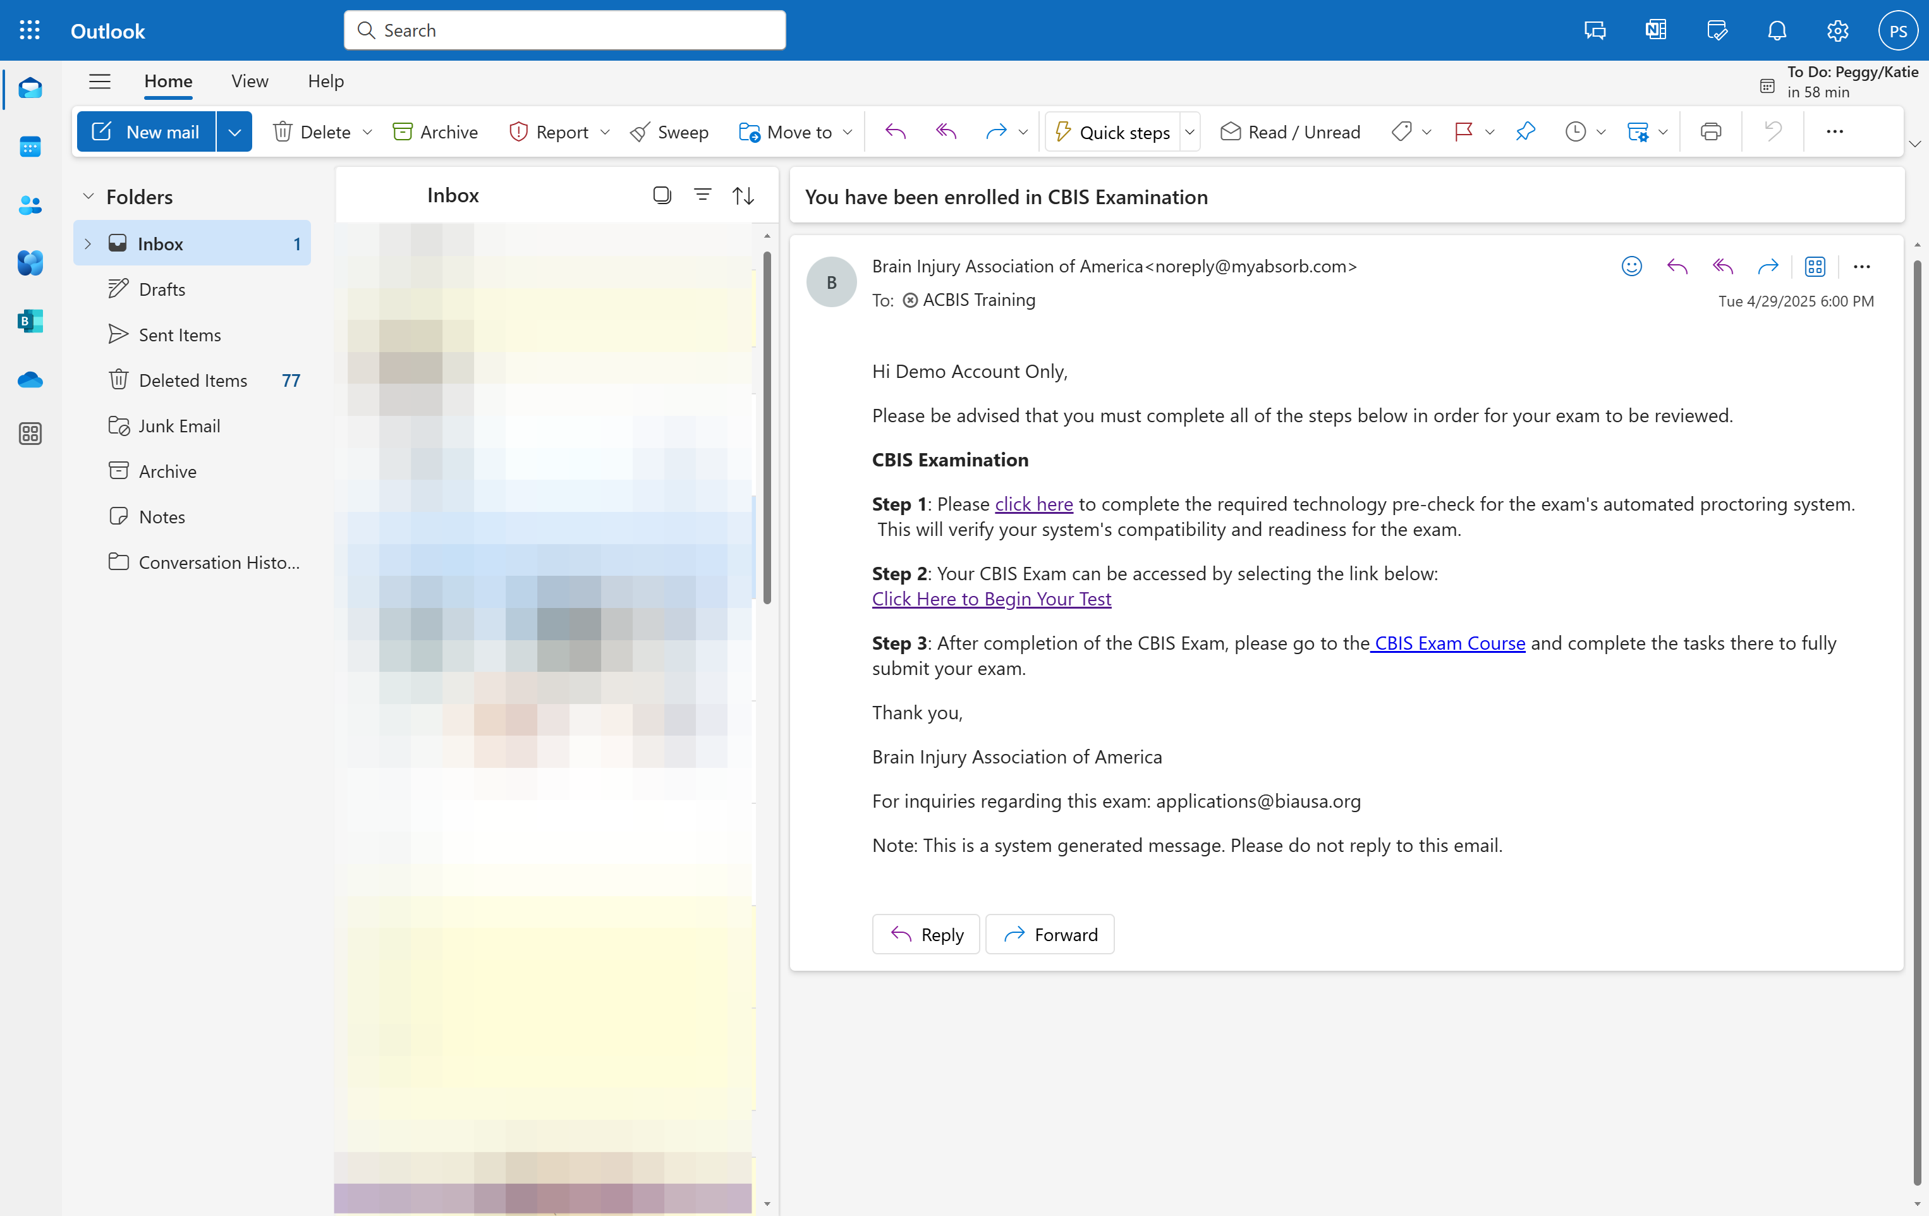The height and width of the screenshot is (1216, 1929).
Task: React to message with smiley icon
Action: (x=1631, y=266)
